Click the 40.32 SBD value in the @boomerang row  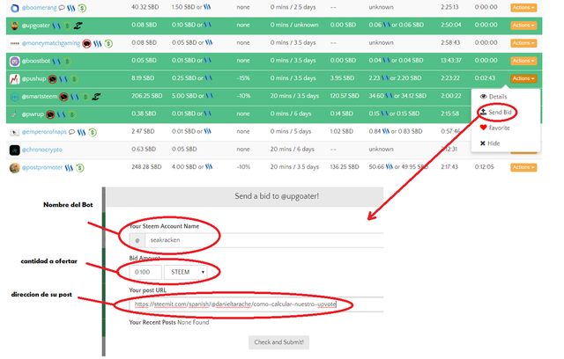[145, 7]
